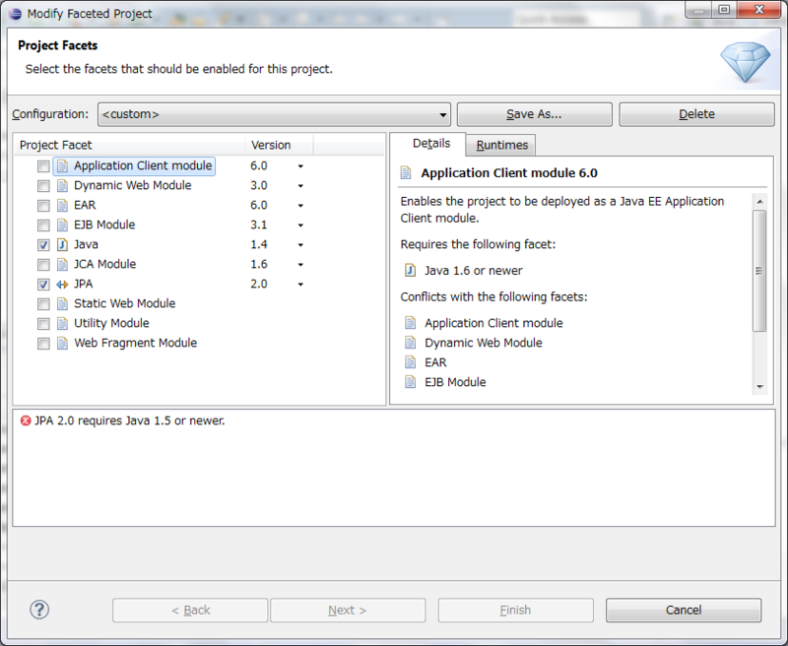The image size is (788, 646).
Task: Click the Details pane scroll down arrow
Action: [759, 386]
